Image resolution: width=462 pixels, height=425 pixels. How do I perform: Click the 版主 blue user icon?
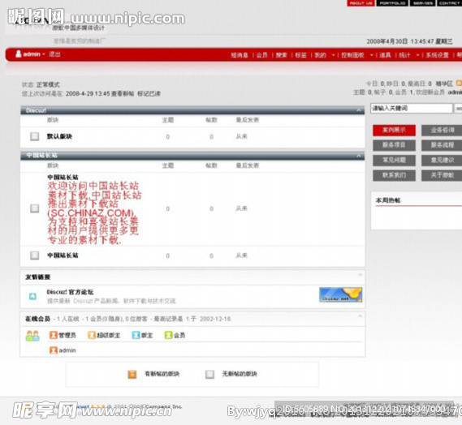tap(136, 335)
